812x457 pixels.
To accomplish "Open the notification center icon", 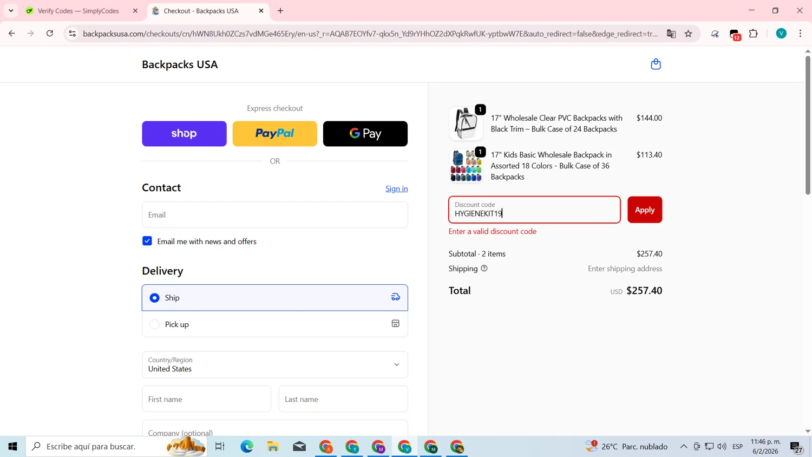I will pos(797,447).
